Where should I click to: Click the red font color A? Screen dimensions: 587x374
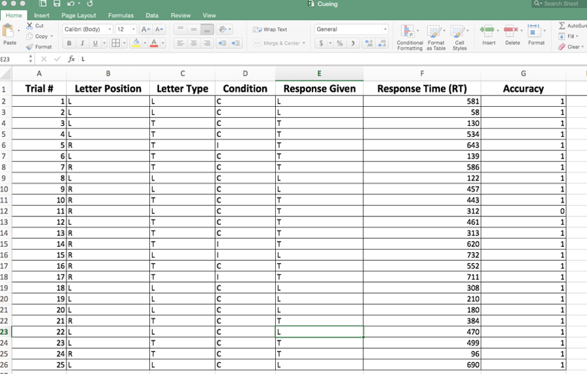click(x=154, y=43)
